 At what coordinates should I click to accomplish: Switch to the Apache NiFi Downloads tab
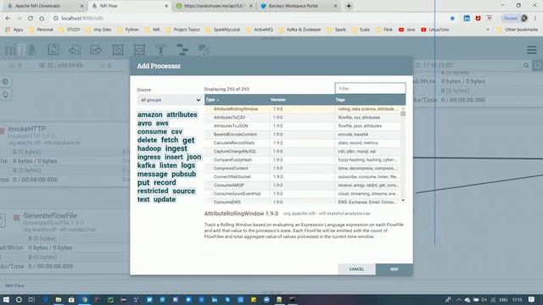43,6
